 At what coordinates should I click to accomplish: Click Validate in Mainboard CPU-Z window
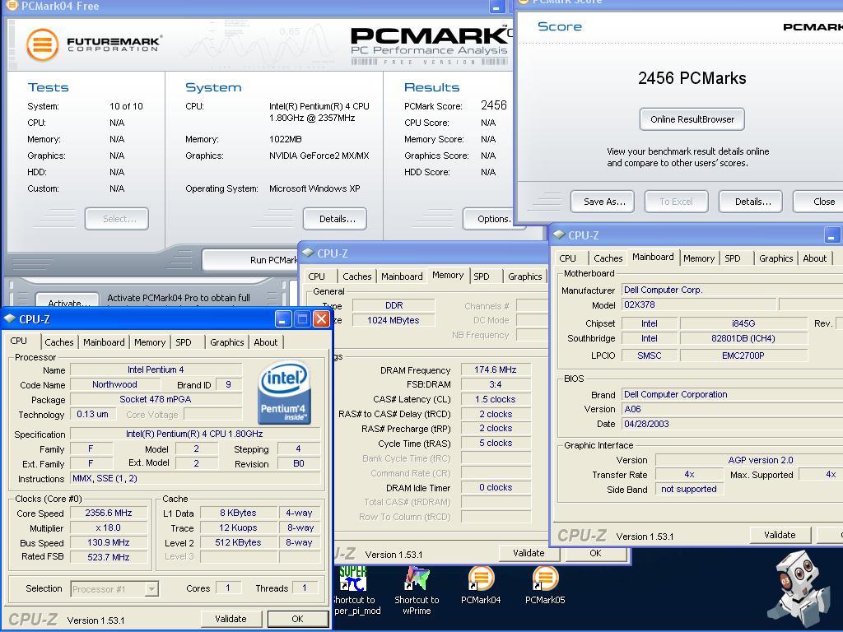tap(780, 535)
